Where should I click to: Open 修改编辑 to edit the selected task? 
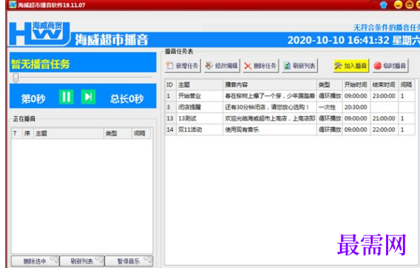(x=221, y=66)
